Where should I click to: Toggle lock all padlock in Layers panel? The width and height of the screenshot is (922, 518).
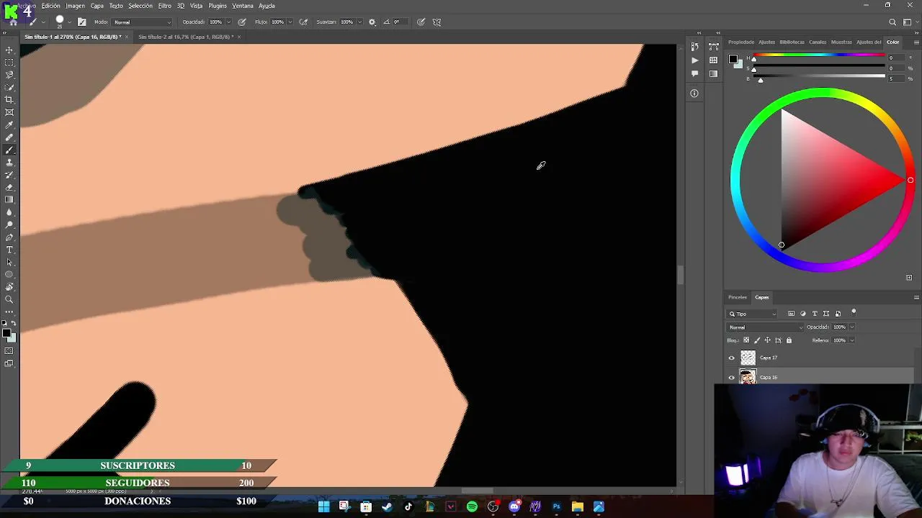[789, 340]
